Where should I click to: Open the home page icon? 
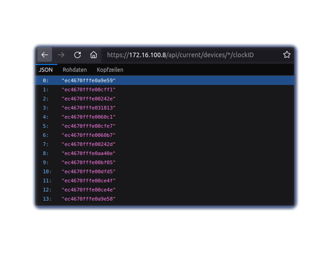tap(94, 55)
